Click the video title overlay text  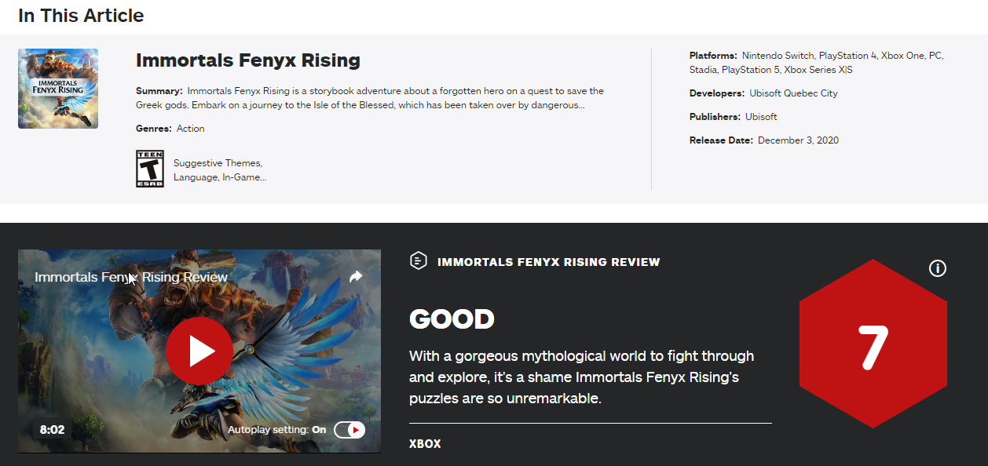(x=131, y=277)
